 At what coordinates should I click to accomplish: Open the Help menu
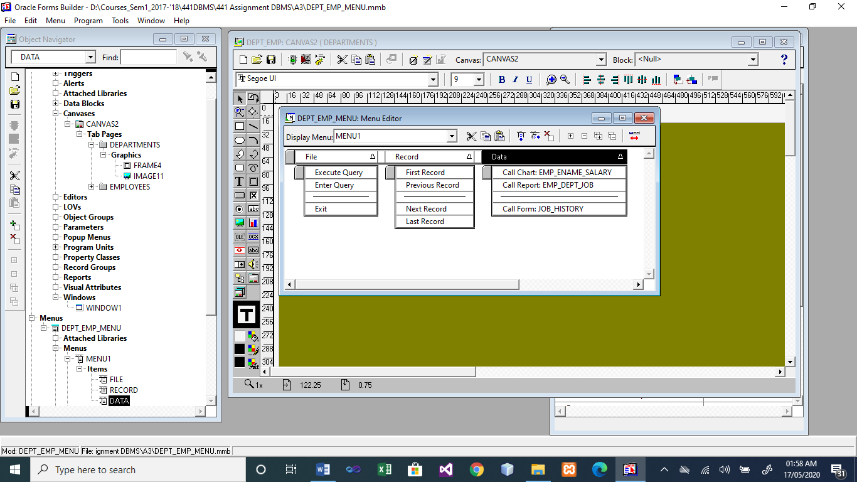[x=181, y=21]
